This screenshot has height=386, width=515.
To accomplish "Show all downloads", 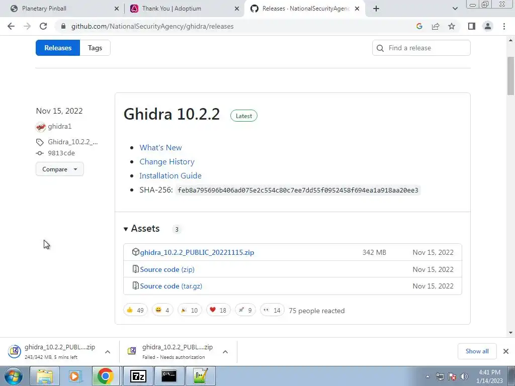I will tap(477, 351).
